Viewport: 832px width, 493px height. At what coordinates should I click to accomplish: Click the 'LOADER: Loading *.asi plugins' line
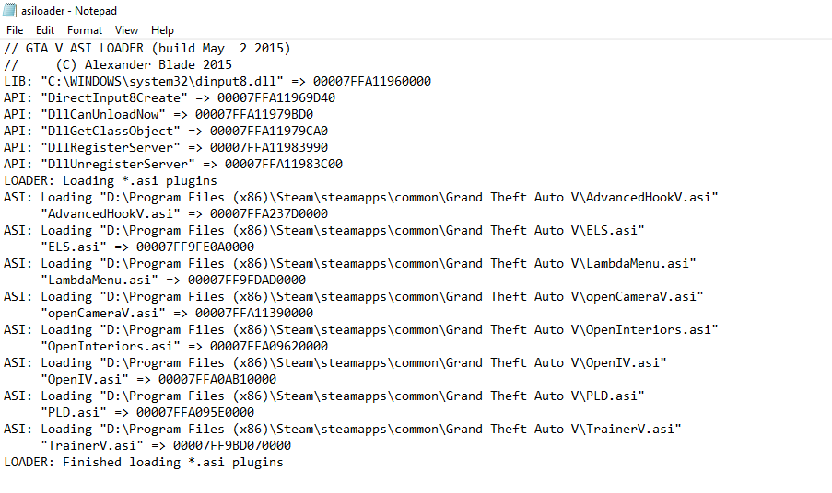click(111, 180)
